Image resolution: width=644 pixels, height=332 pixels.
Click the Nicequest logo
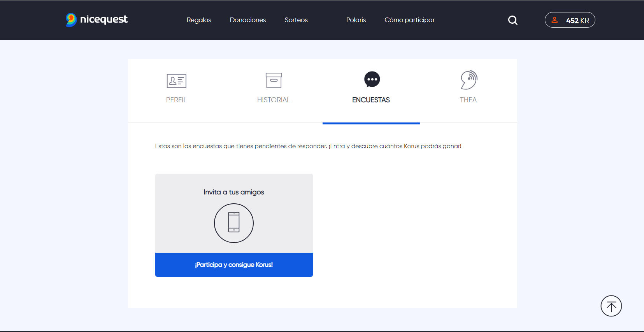click(x=97, y=20)
